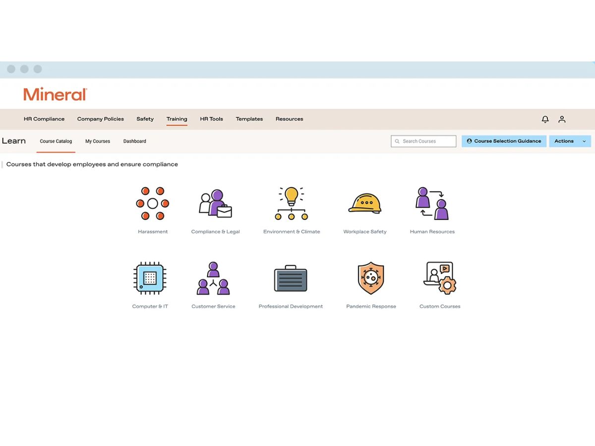Open the HR Tools menu
Viewport: 595px width, 446px height.
(x=212, y=119)
